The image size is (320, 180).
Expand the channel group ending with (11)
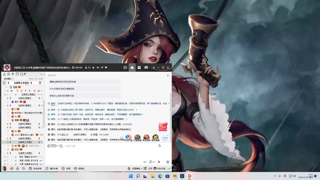pos(5,157)
